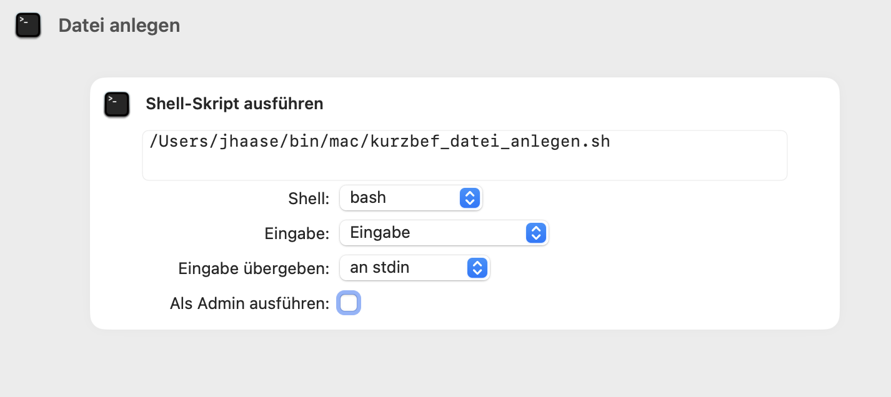
Task: Click the "an stdin" value text
Action: click(380, 268)
